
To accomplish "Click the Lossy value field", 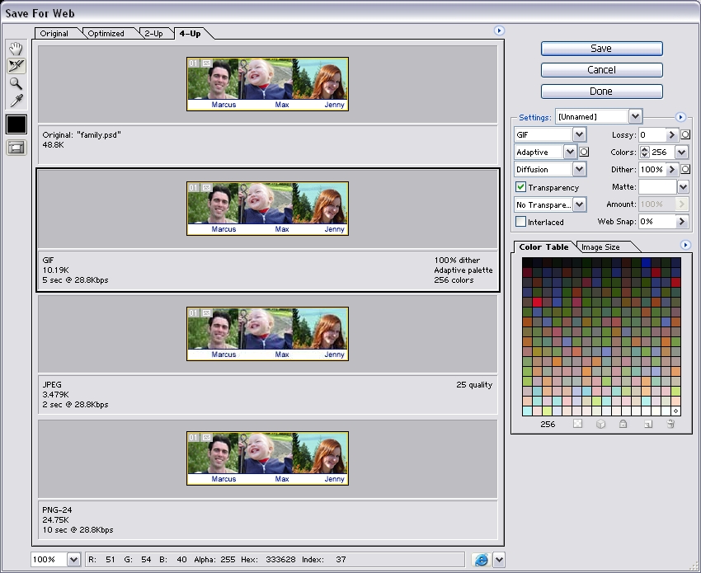I will pyautogui.click(x=652, y=134).
